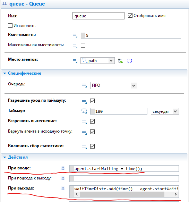Click the dashed rectangle show-shape icon
189x202 pixels.
point(130,61)
